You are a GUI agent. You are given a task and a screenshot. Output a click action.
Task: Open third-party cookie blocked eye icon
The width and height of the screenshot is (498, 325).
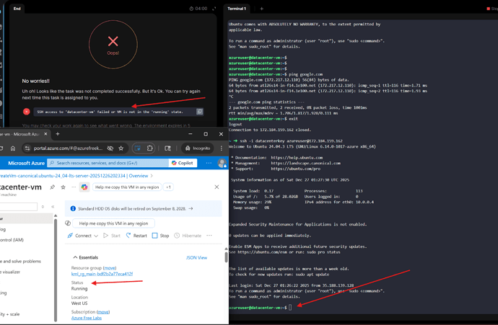[110, 148]
